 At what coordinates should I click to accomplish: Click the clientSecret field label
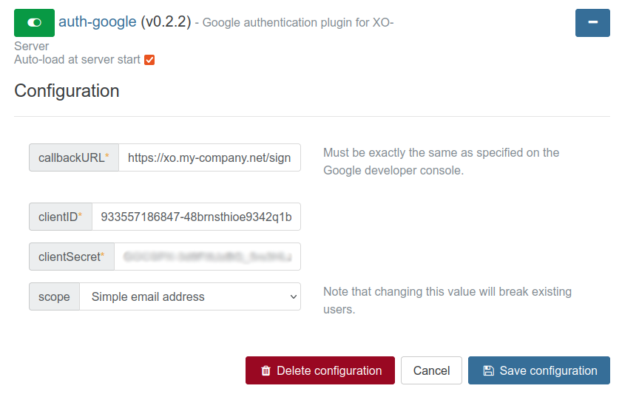click(x=71, y=257)
